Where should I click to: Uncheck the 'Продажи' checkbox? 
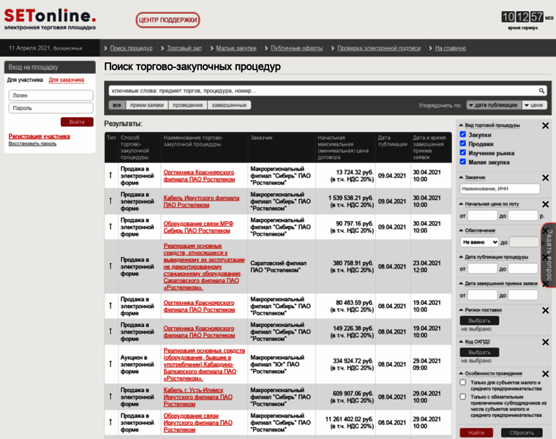[463, 143]
